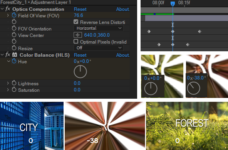Toggle the Optics Compensation fx switch
This screenshot has height=150, width=228.
pos(8,9)
